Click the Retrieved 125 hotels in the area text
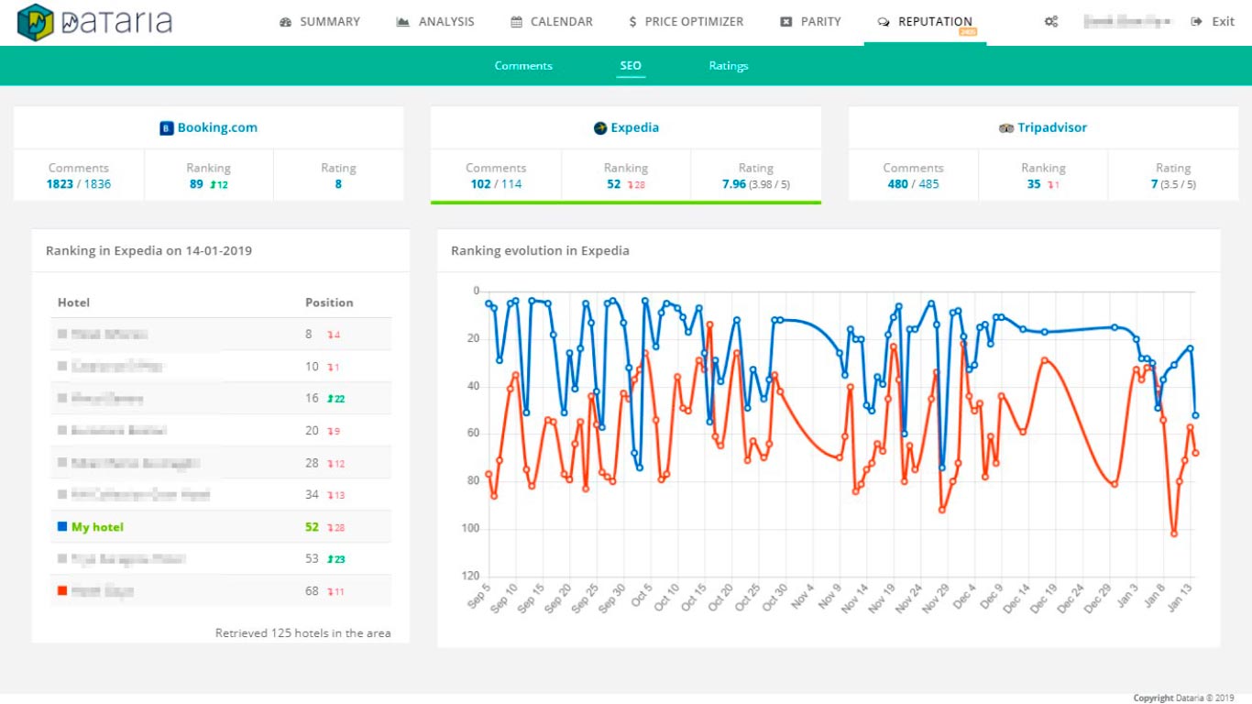The width and height of the screenshot is (1252, 704). click(303, 633)
